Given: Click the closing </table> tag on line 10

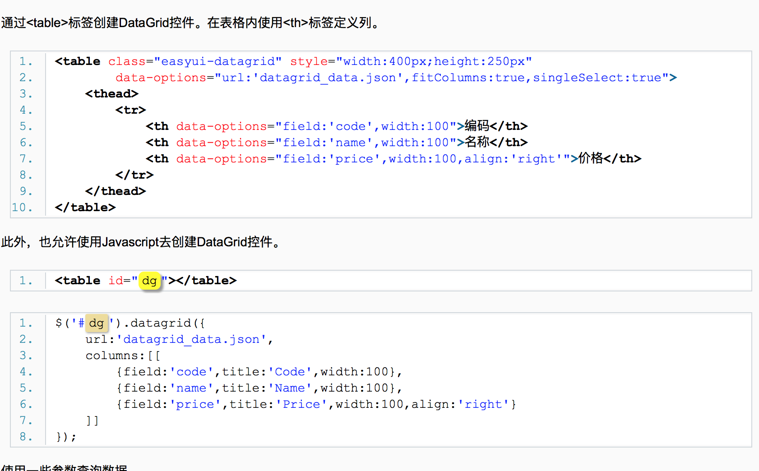Looking at the screenshot, I should (85, 208).
